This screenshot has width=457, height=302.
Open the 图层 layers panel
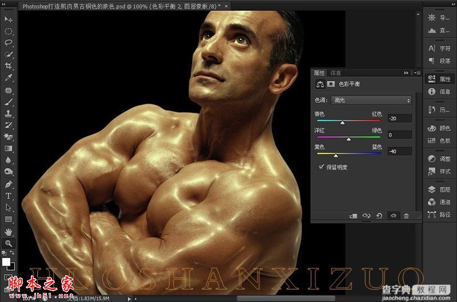439,190
